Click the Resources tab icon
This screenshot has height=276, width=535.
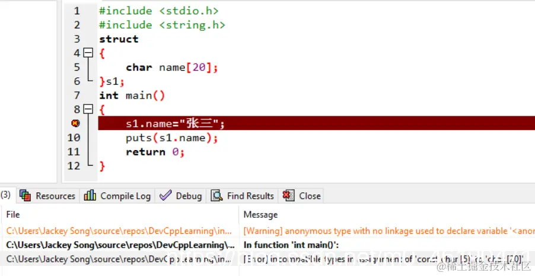(x=26, y=195)
